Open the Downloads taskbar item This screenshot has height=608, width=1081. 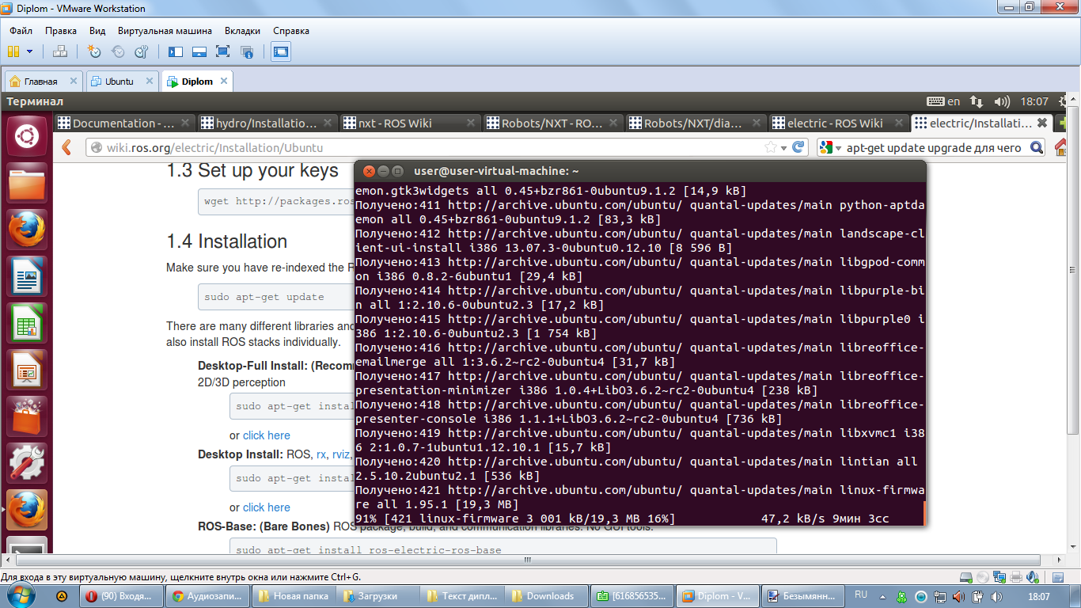tap(548, 596)
